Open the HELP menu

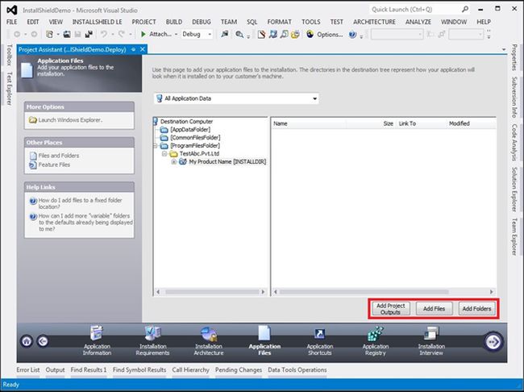484,22
